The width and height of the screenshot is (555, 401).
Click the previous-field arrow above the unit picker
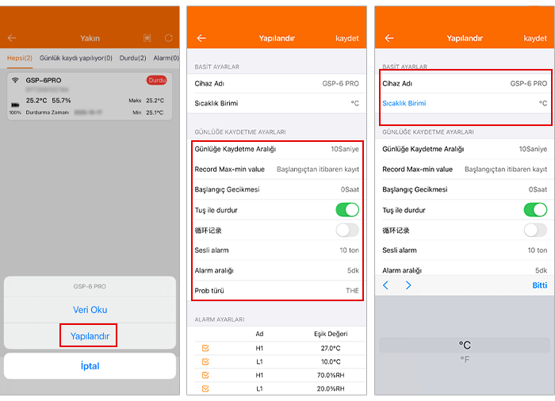pos(386,285)
